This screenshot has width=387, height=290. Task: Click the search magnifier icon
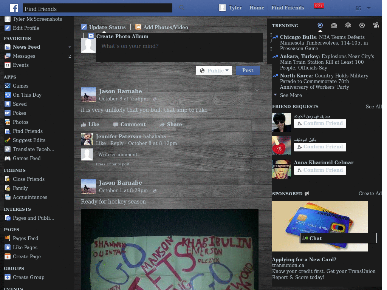click(182, 8)
